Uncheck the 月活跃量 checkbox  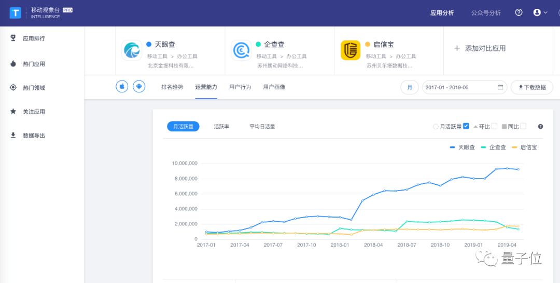[x=466, y=126]
